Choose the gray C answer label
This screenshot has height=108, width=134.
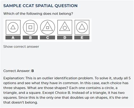[x=47, y=38]
